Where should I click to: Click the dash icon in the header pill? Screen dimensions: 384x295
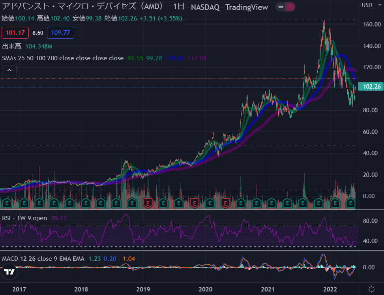tap(281, 7)
